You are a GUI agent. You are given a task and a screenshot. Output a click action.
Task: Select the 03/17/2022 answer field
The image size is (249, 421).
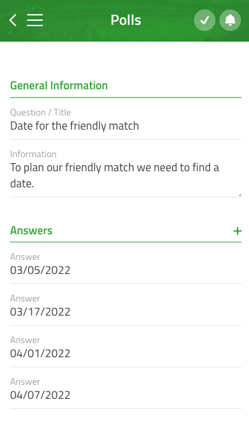click(126, 312)
